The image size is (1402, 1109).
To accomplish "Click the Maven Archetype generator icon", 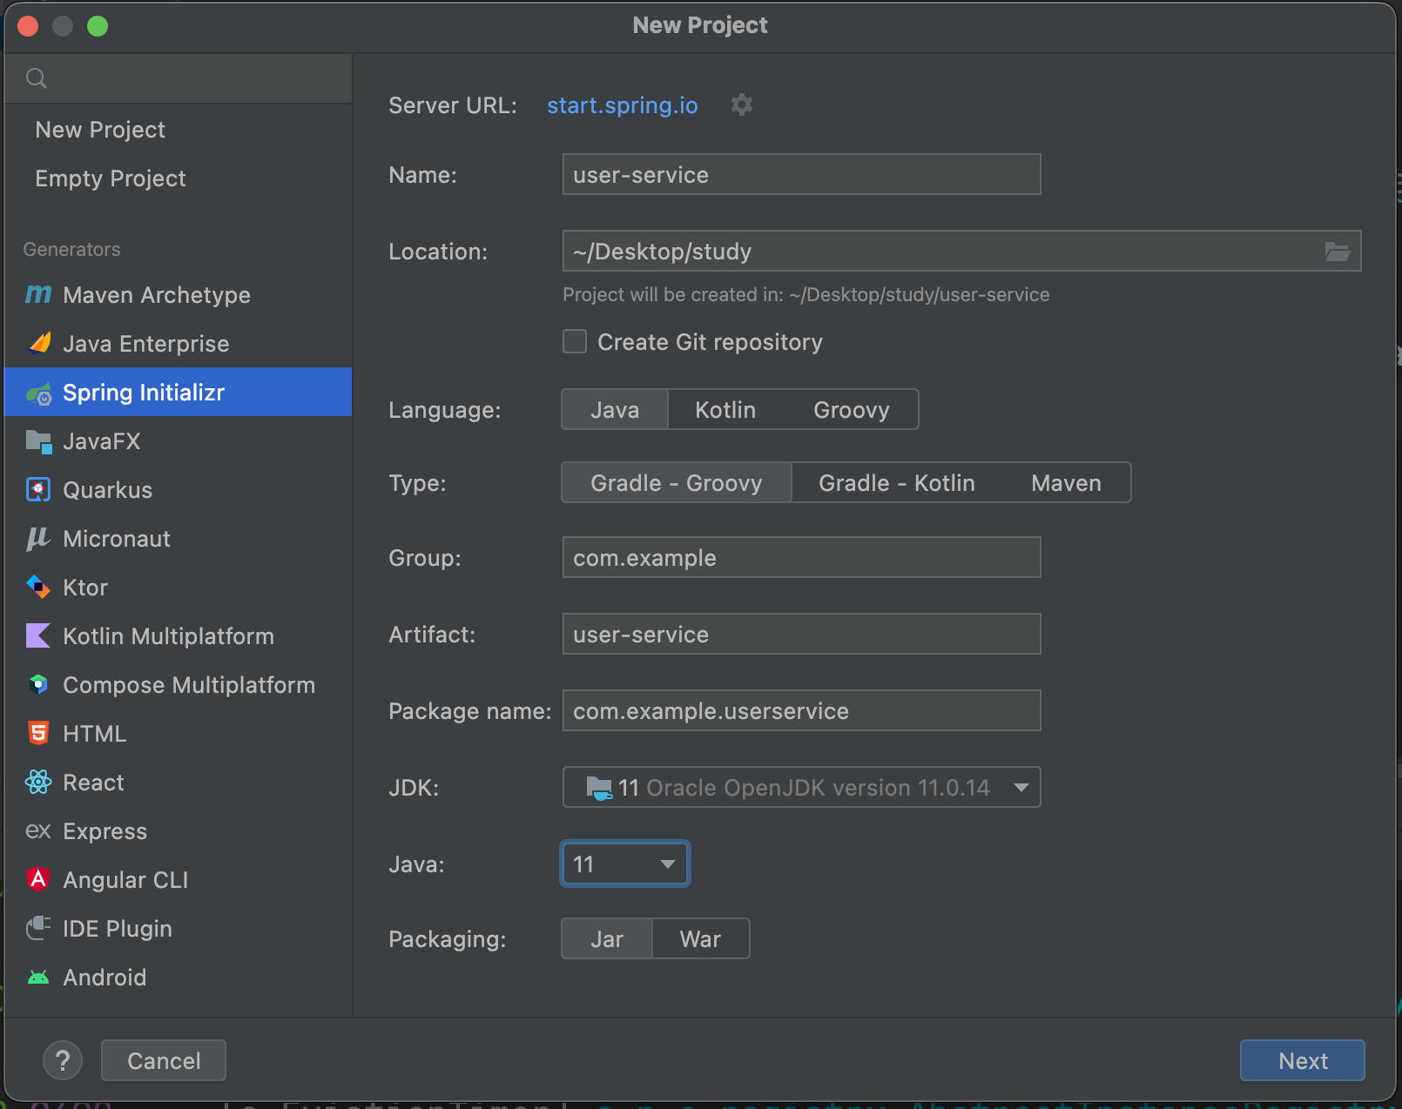I will [x=38, y=294].
